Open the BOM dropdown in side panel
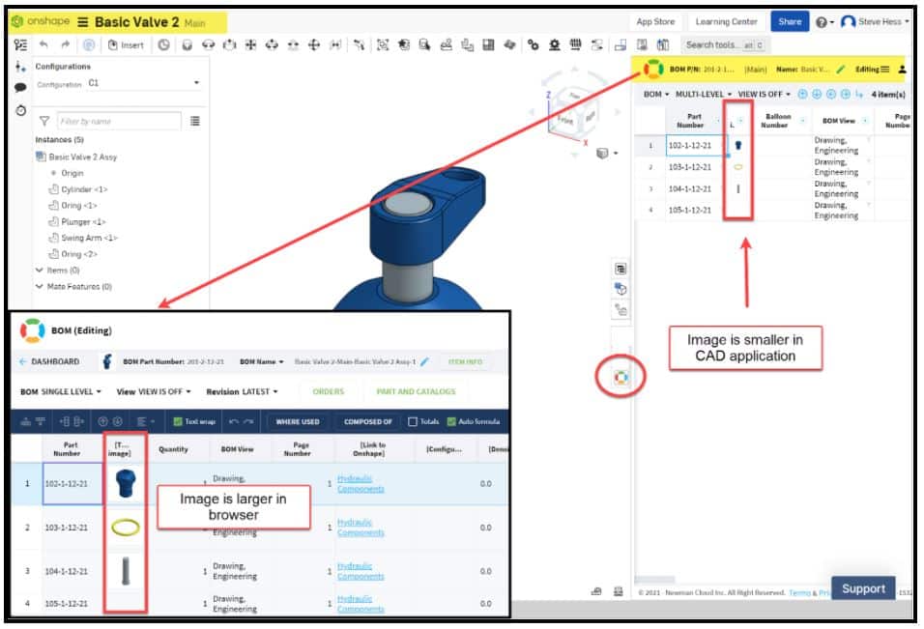 656,95
